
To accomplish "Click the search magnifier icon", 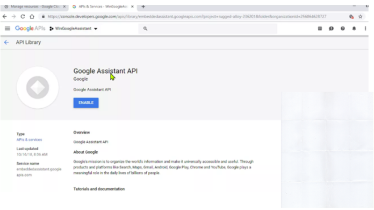I will [145, 28].
